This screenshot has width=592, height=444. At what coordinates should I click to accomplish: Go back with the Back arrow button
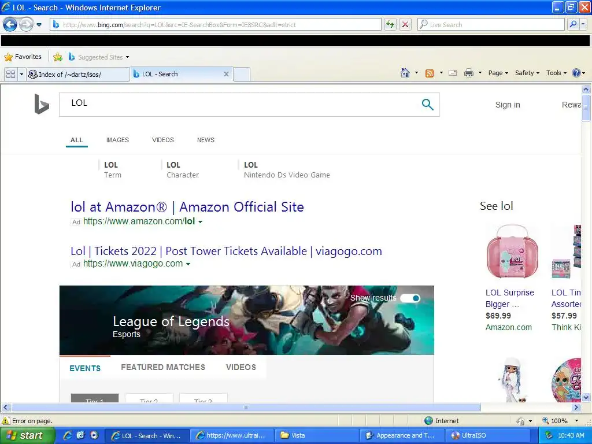(x=10, y=24)
